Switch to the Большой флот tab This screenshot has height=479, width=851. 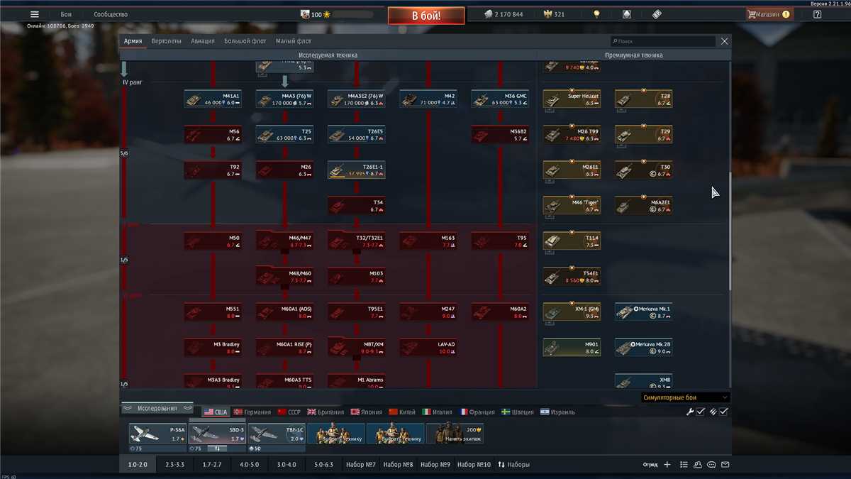click(x=245, y=41)
